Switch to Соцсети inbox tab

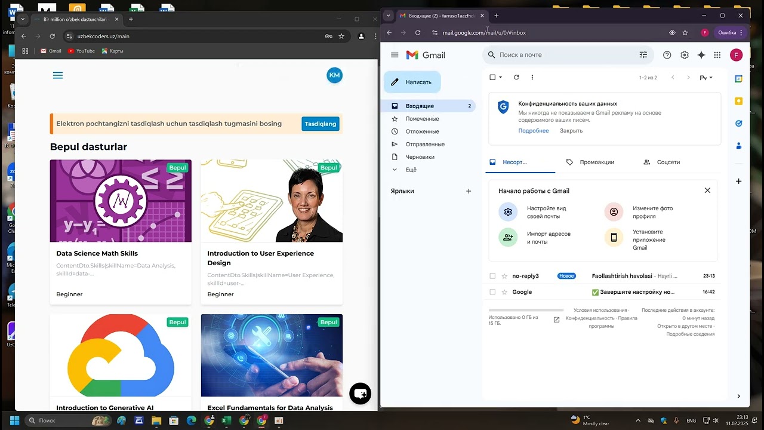(662, 162)
